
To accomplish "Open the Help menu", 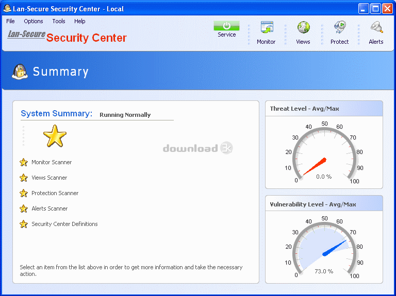I will [79, 21].
